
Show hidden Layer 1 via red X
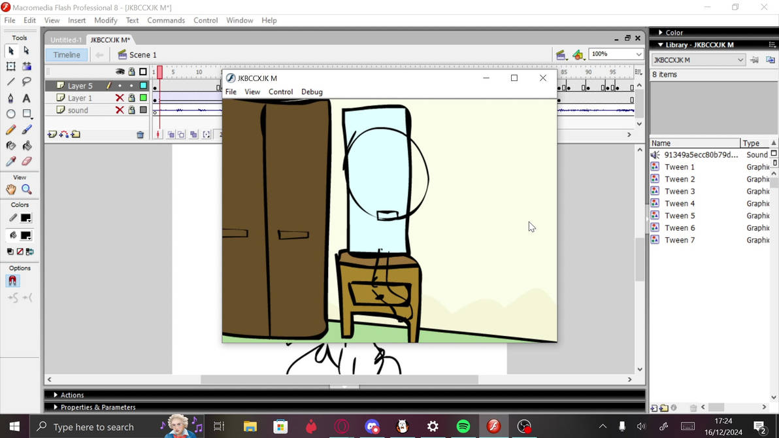pos(120,98)
